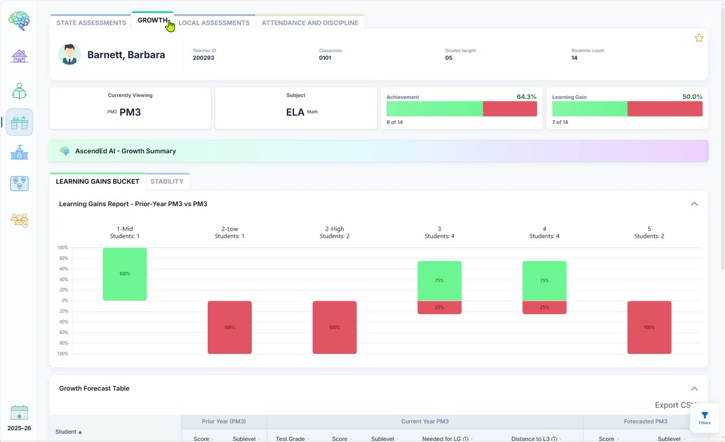
Task: Favorite this teacher with the star icon
Action: coord(699,38)
